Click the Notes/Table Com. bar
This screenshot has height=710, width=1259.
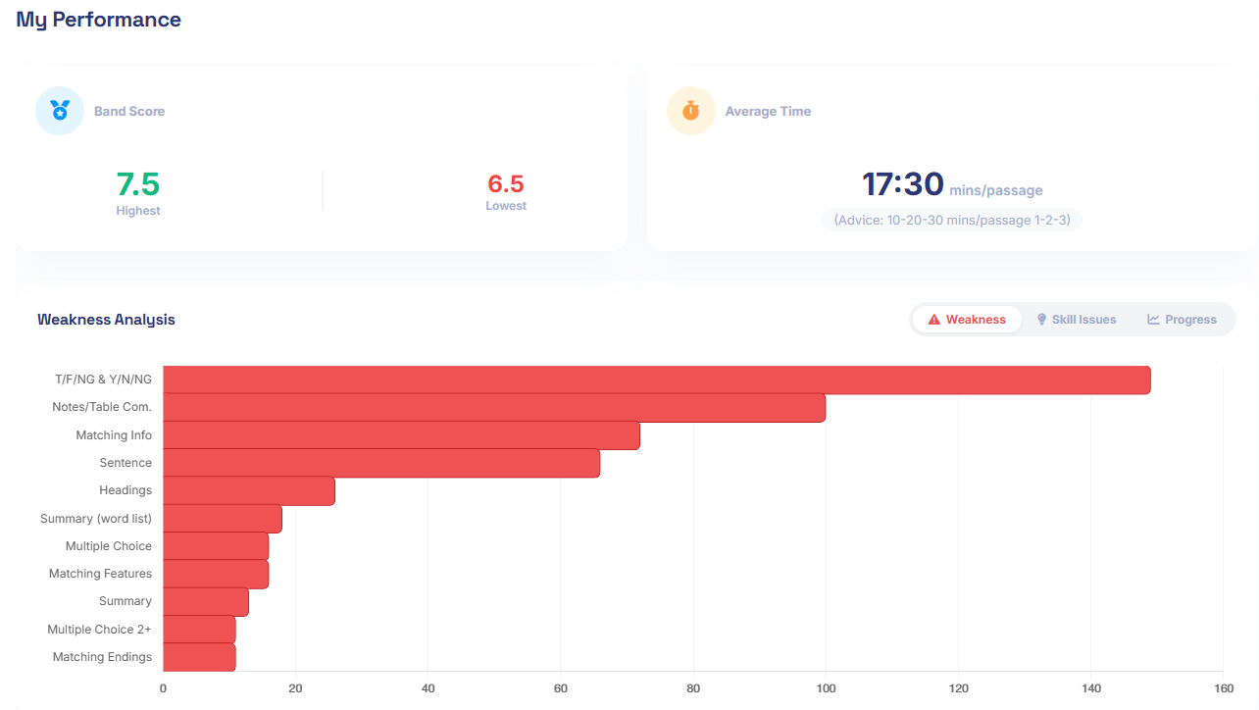[x=494, y=408]
